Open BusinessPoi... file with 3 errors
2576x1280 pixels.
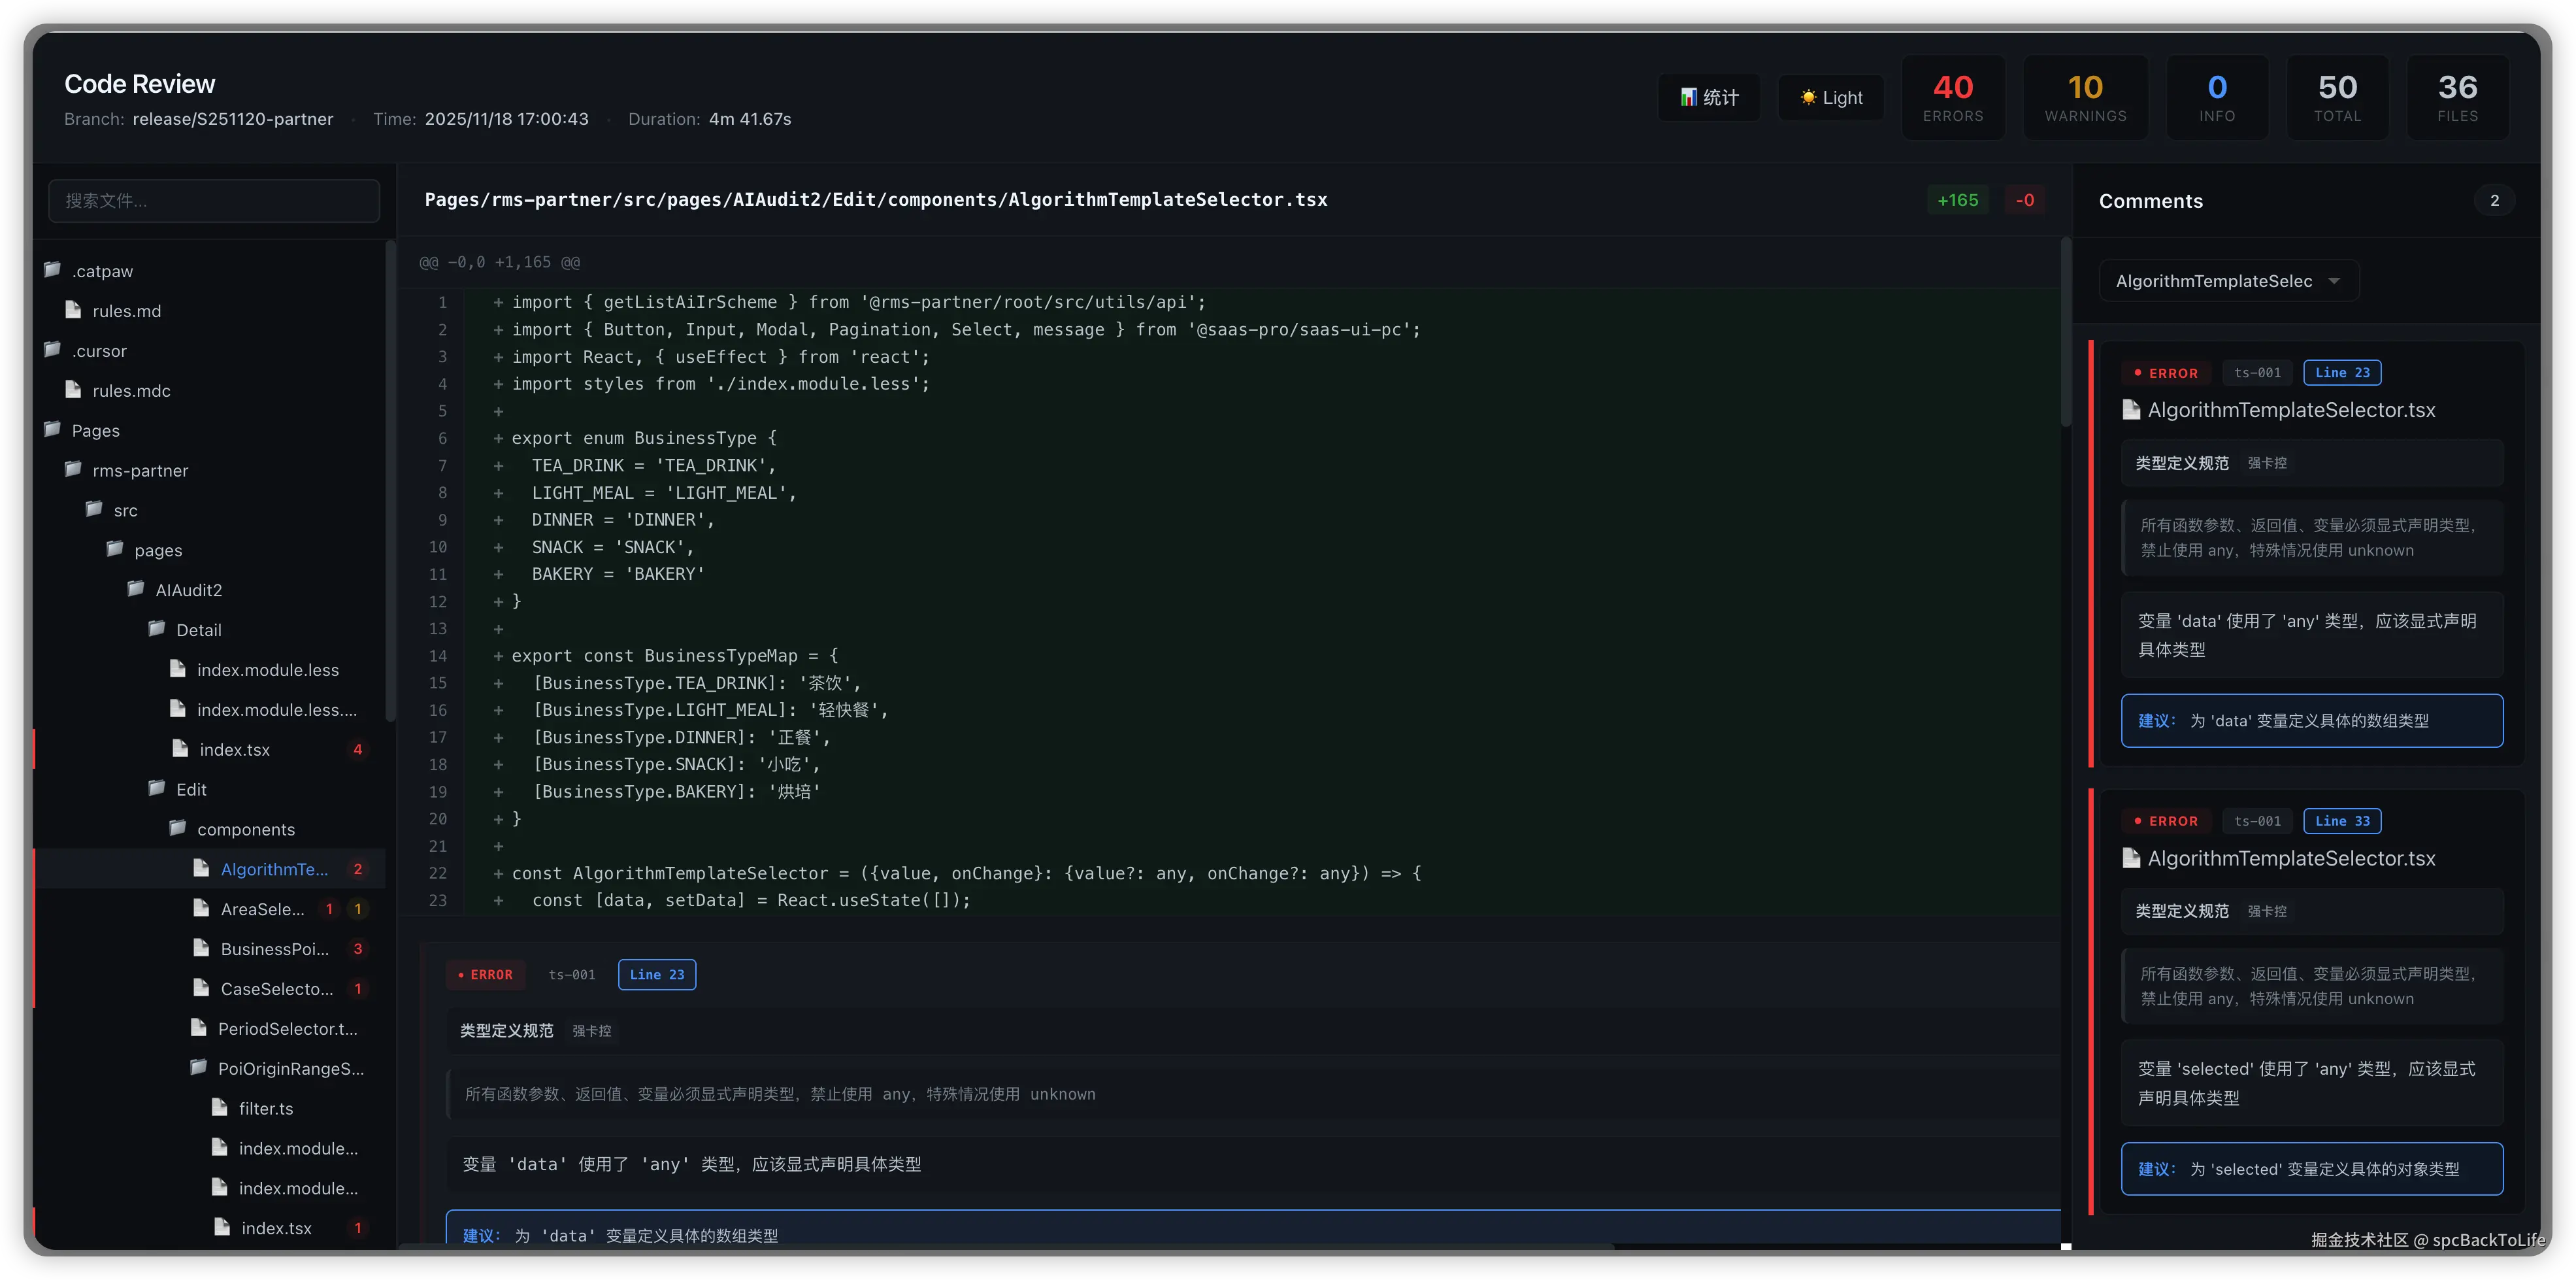click(x=274, y=948)
